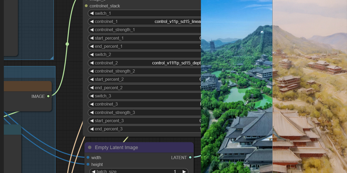Screen dimensions: 347x173
Task: Select the controlnet_strength_2 field
Action: pos(144,71)
